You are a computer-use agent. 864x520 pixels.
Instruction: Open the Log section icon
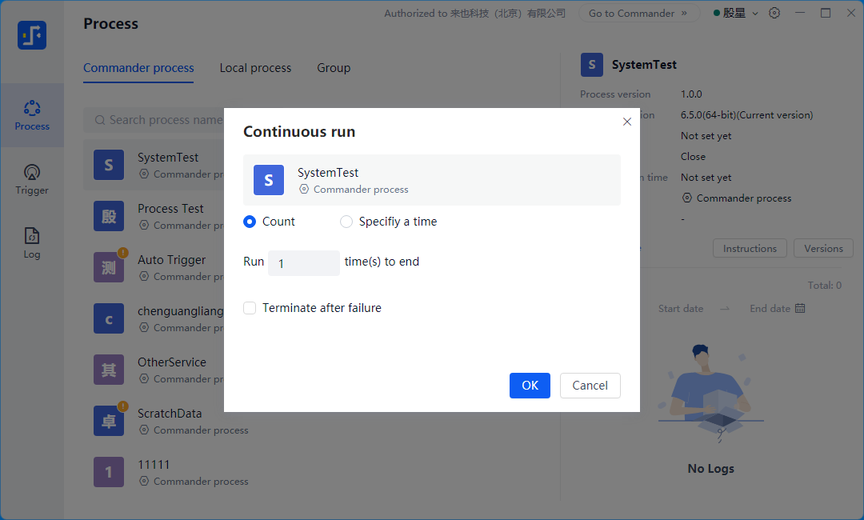coord(32,237)
